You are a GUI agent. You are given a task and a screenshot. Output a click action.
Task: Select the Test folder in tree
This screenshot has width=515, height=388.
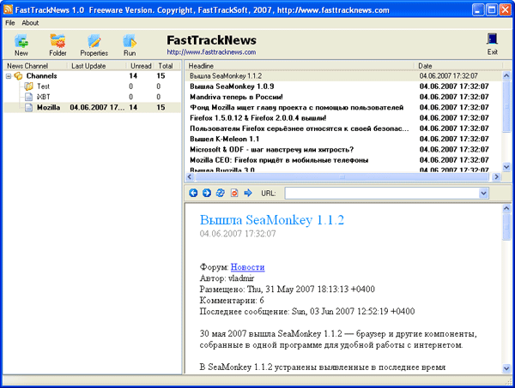point(44,87)
